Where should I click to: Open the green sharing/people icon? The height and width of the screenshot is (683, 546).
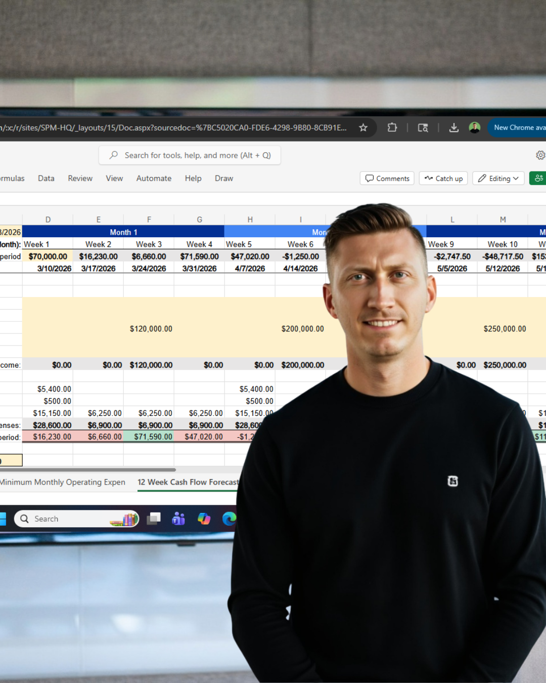[538, 178]
